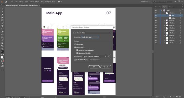The image size is (184, 98).
Task: Select the Type tool
Action: [x=2, y=26]
